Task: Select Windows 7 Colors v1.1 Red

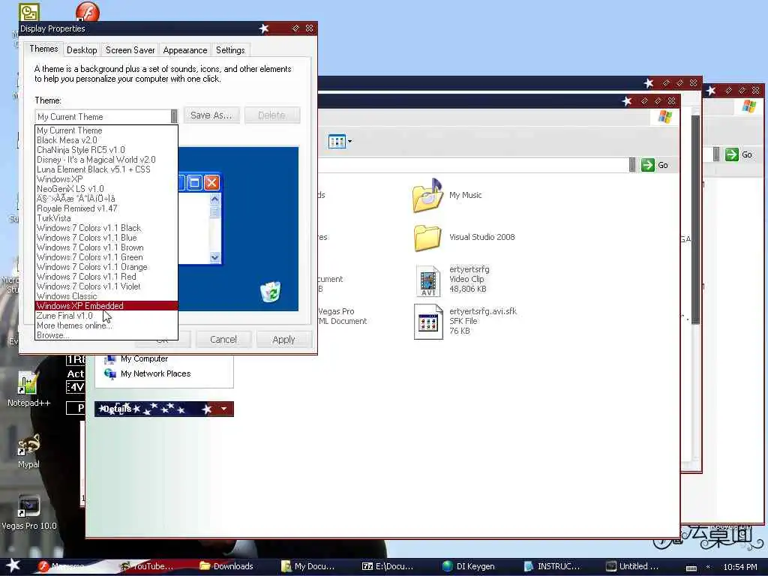Action: pyautogui.click(x=106, y=277)
